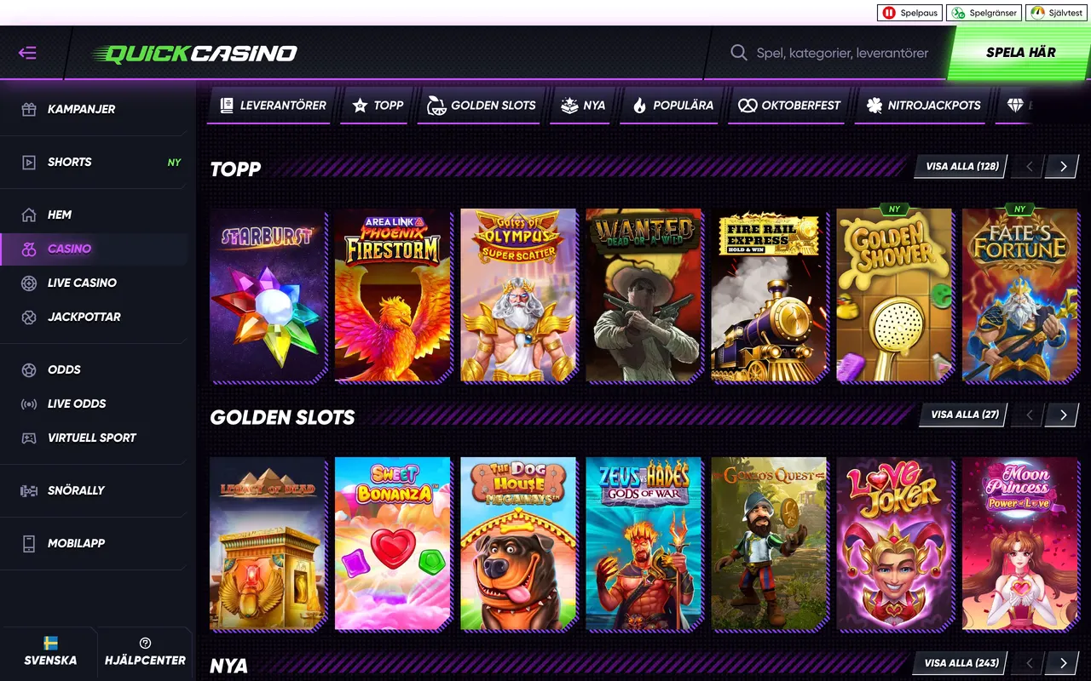Click the Snörally icon in sidebar
Viewport: 1091px width, 681px height.
(29, 490)
